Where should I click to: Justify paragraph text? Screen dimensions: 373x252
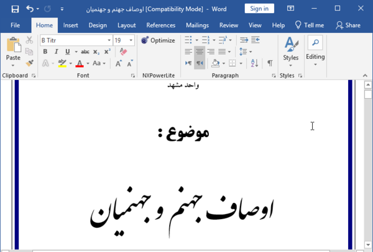222,52
